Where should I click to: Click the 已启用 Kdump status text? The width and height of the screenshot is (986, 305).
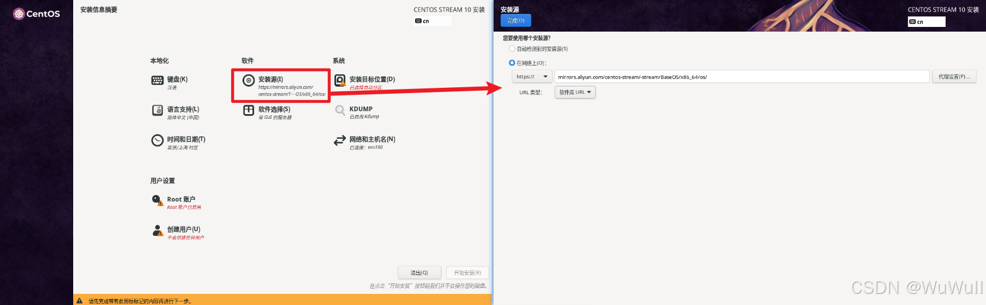pyautogui.click(x=364, y=116)
